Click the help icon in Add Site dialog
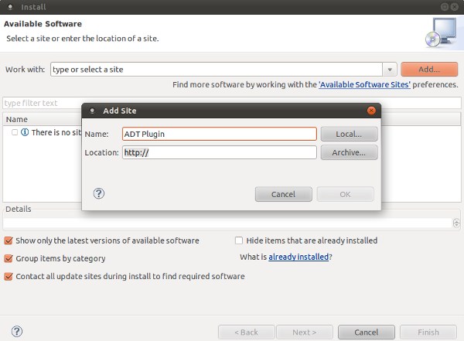The height and width of the screenshot is (341, 464). tap(98, 194)
